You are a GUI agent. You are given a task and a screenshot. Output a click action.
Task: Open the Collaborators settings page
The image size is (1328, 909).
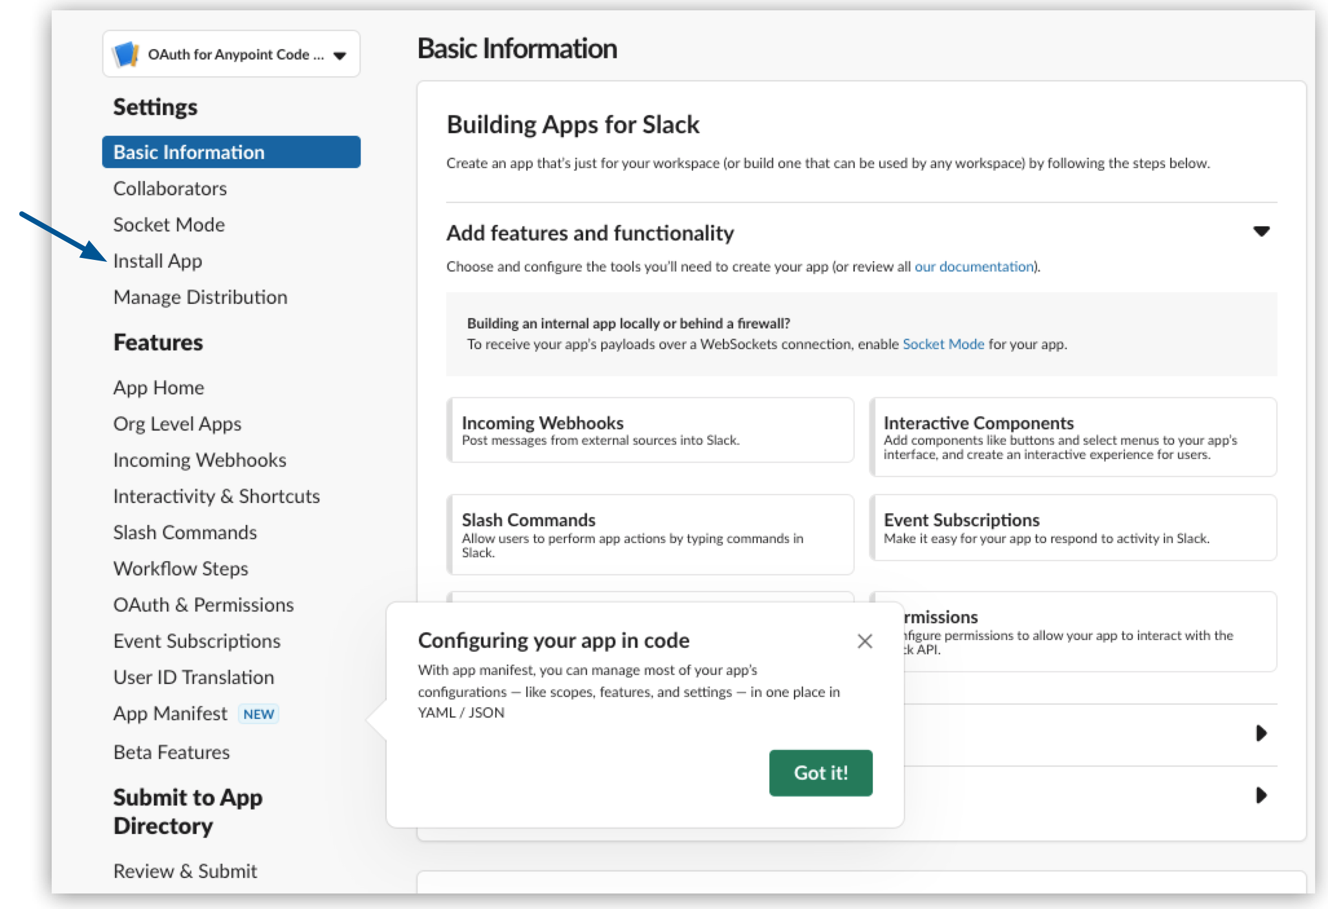point(170,188)
